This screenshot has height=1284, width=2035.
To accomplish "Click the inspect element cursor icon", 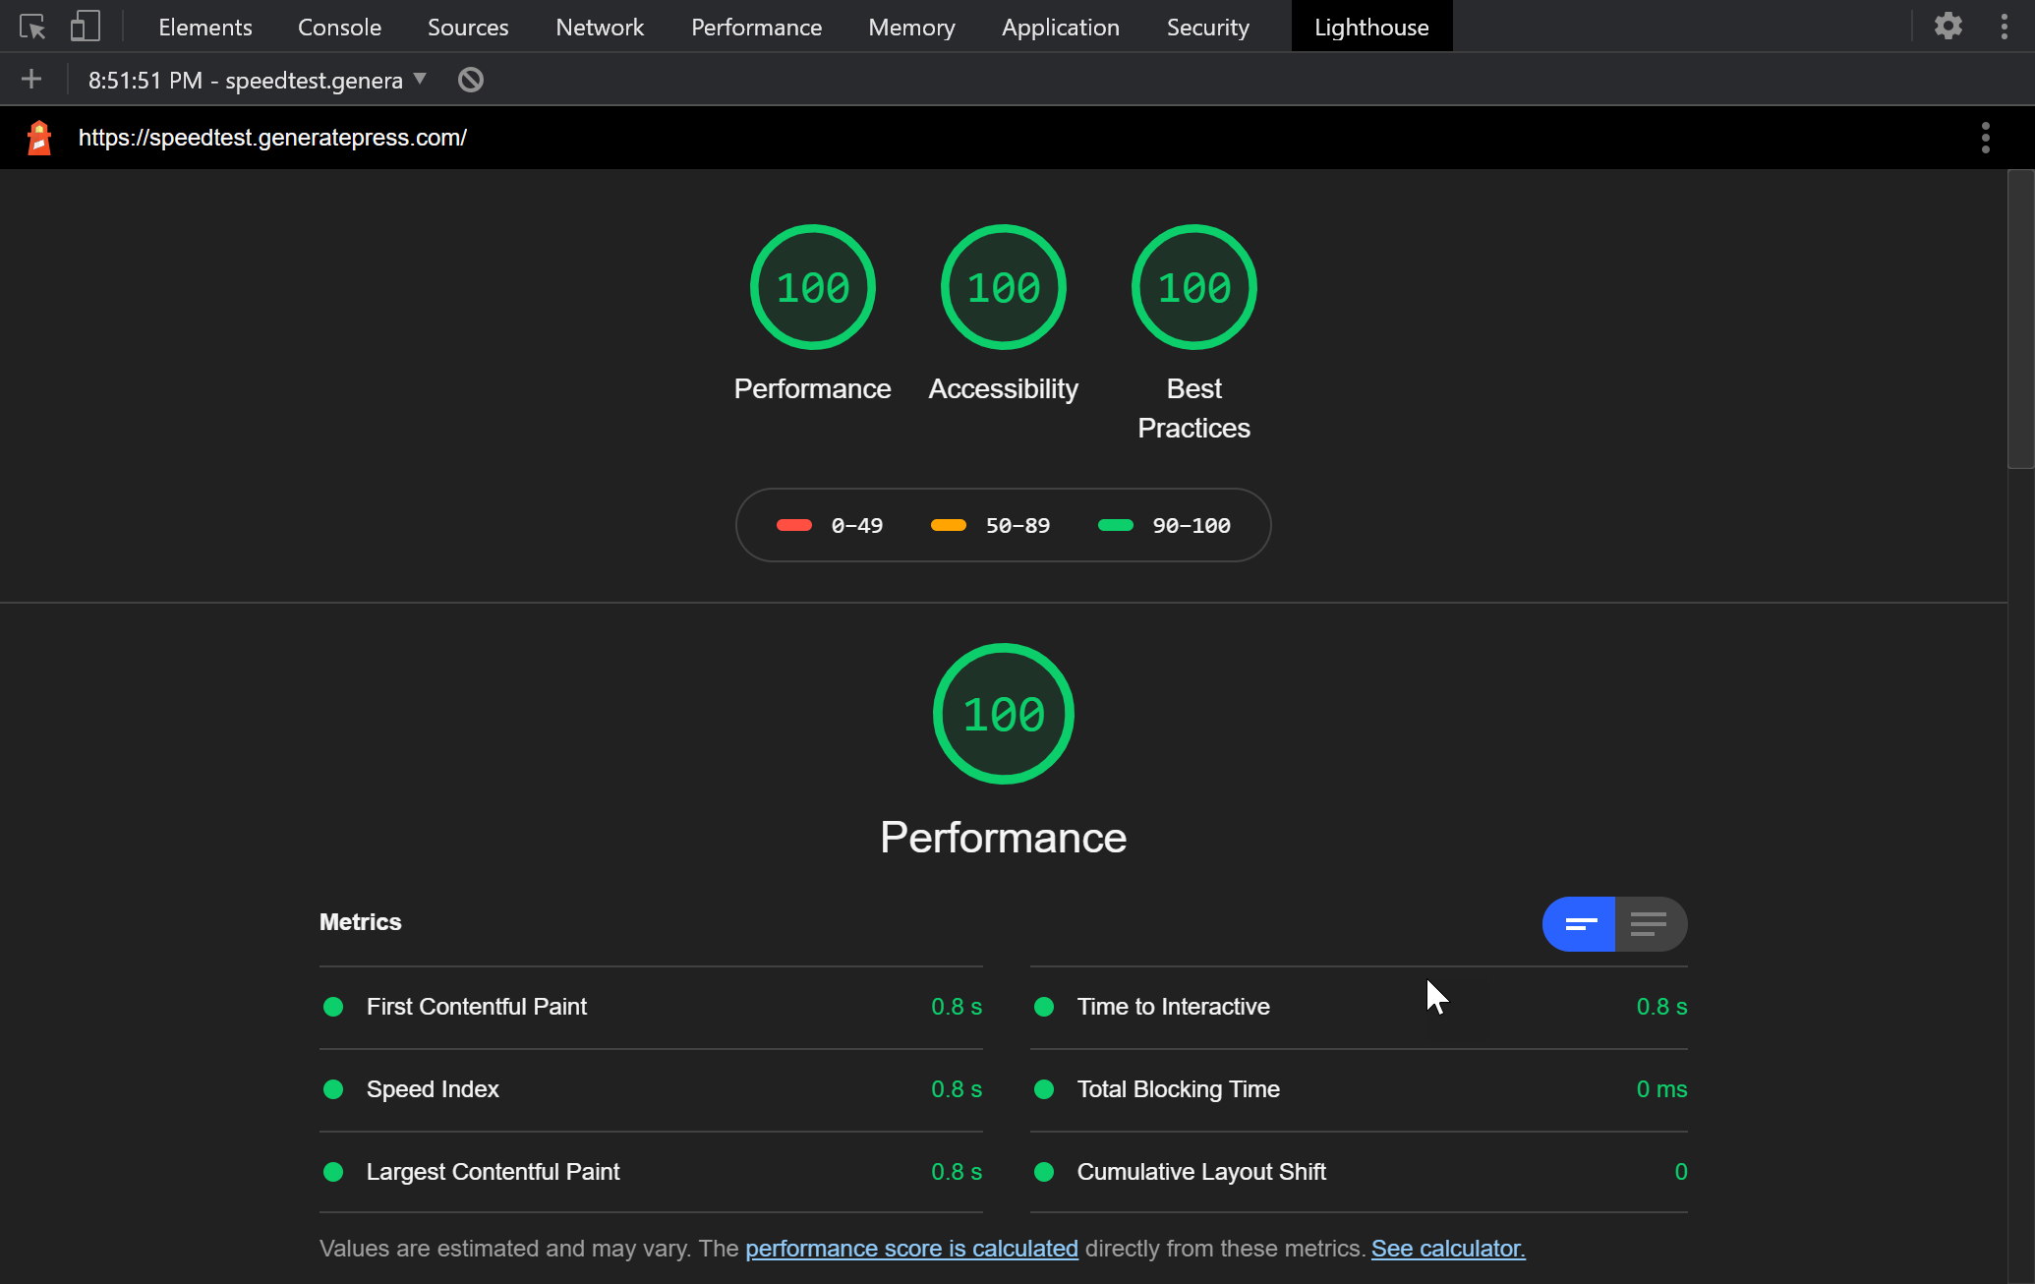I will click(32, 26).
